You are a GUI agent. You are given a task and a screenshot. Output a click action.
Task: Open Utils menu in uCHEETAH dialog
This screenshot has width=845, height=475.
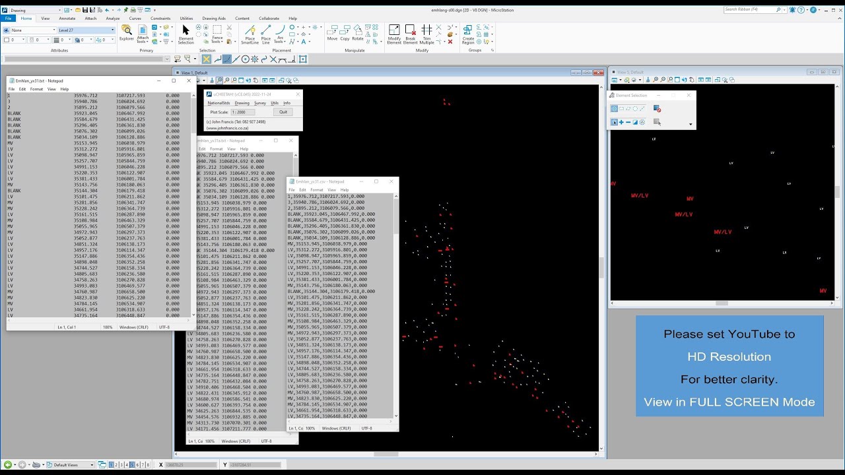coord(275,103)
